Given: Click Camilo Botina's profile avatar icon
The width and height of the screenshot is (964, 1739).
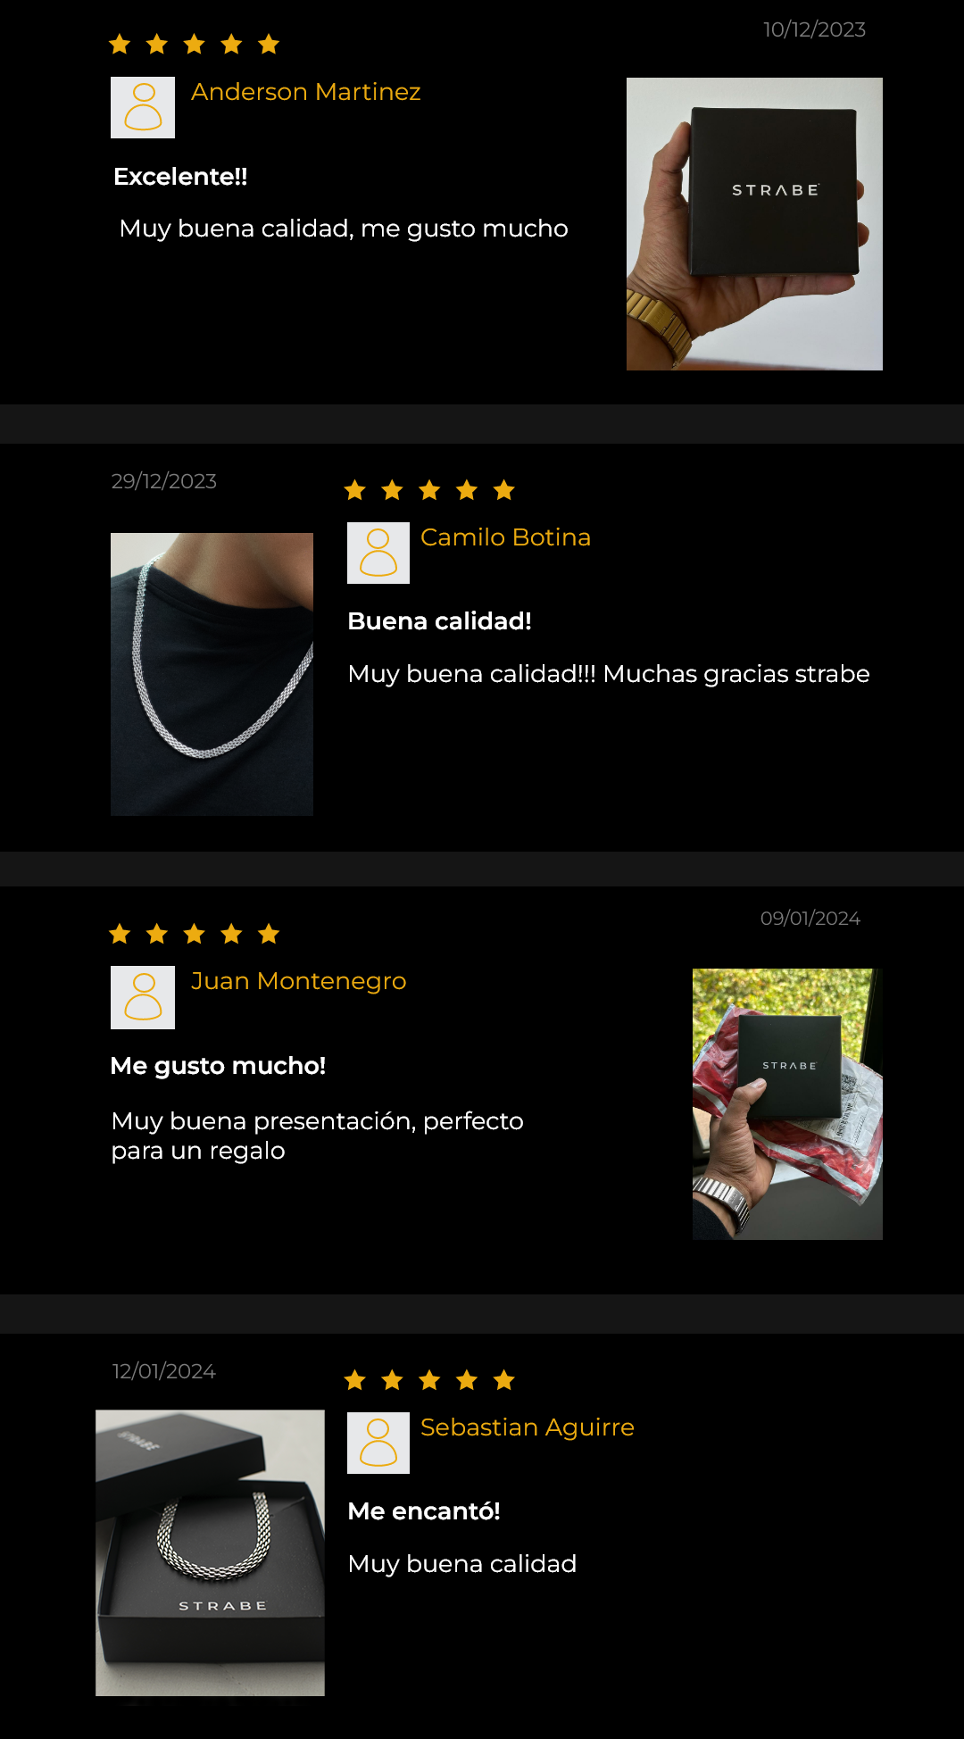Looking at the screenshot, I should point(378,553).
